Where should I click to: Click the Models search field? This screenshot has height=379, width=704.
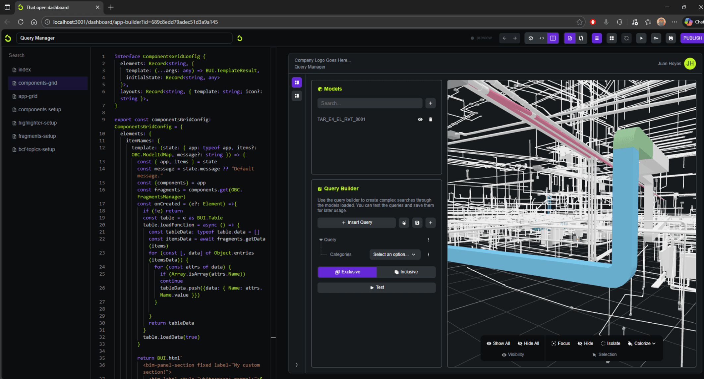pos(370,103)
